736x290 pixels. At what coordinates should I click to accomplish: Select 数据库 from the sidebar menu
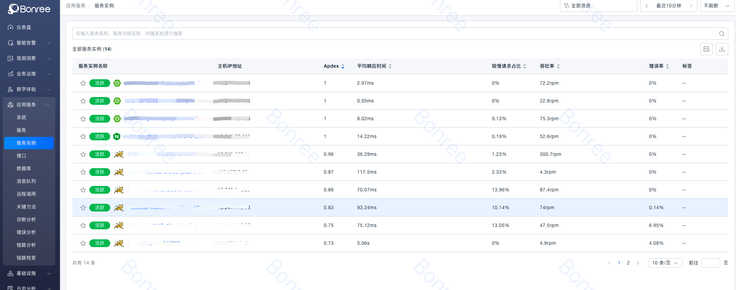point(24,169)
